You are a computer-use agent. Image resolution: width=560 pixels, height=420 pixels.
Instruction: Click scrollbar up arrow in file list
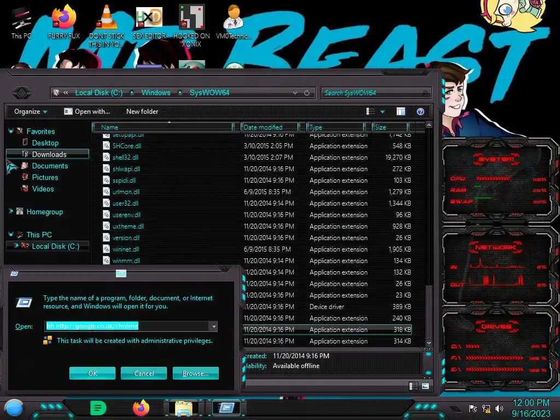(429, 125)
